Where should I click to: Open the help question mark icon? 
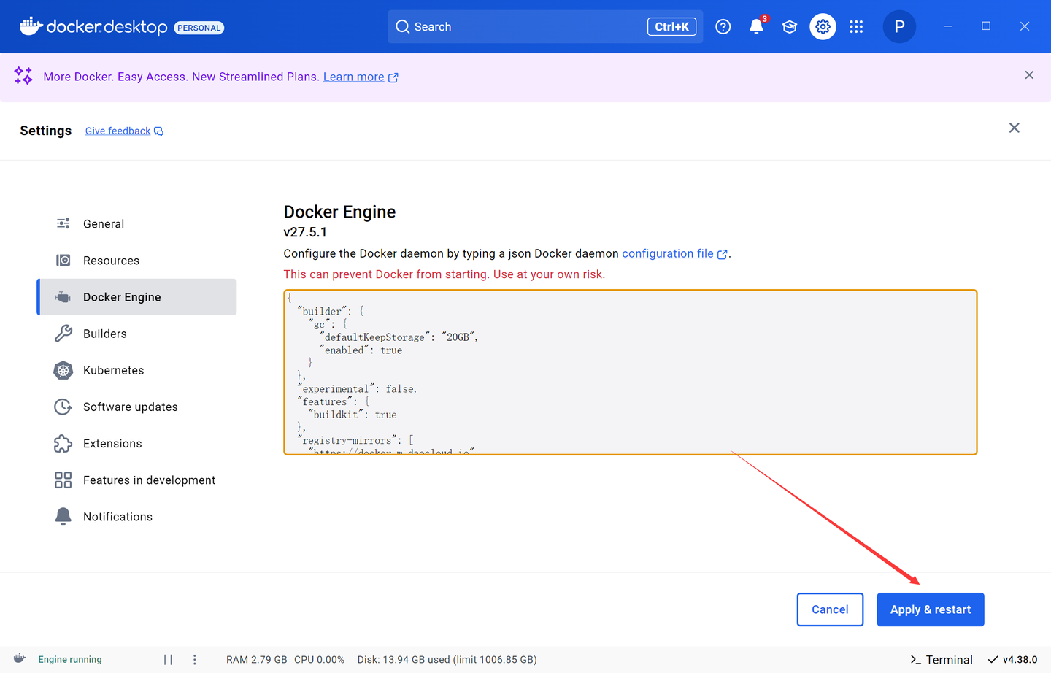[723, 27]
